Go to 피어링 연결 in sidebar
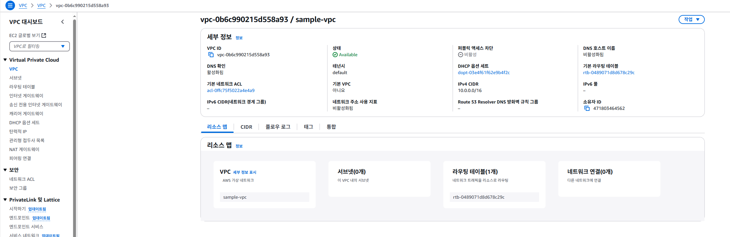This screenshot has height=237, width=730. [20, 158]
